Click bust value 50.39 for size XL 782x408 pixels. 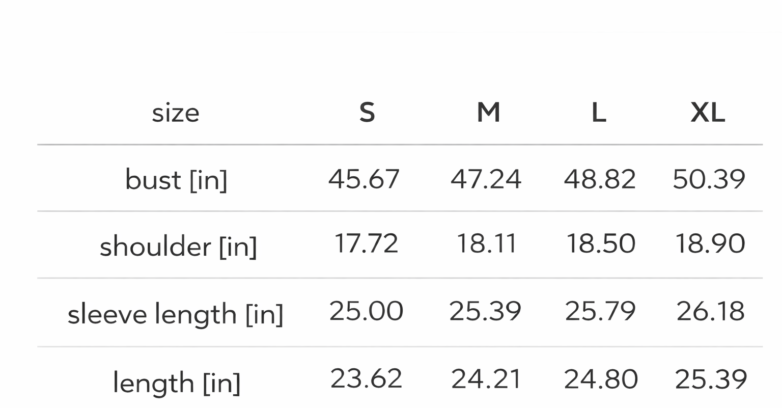[x=709, y=179]
